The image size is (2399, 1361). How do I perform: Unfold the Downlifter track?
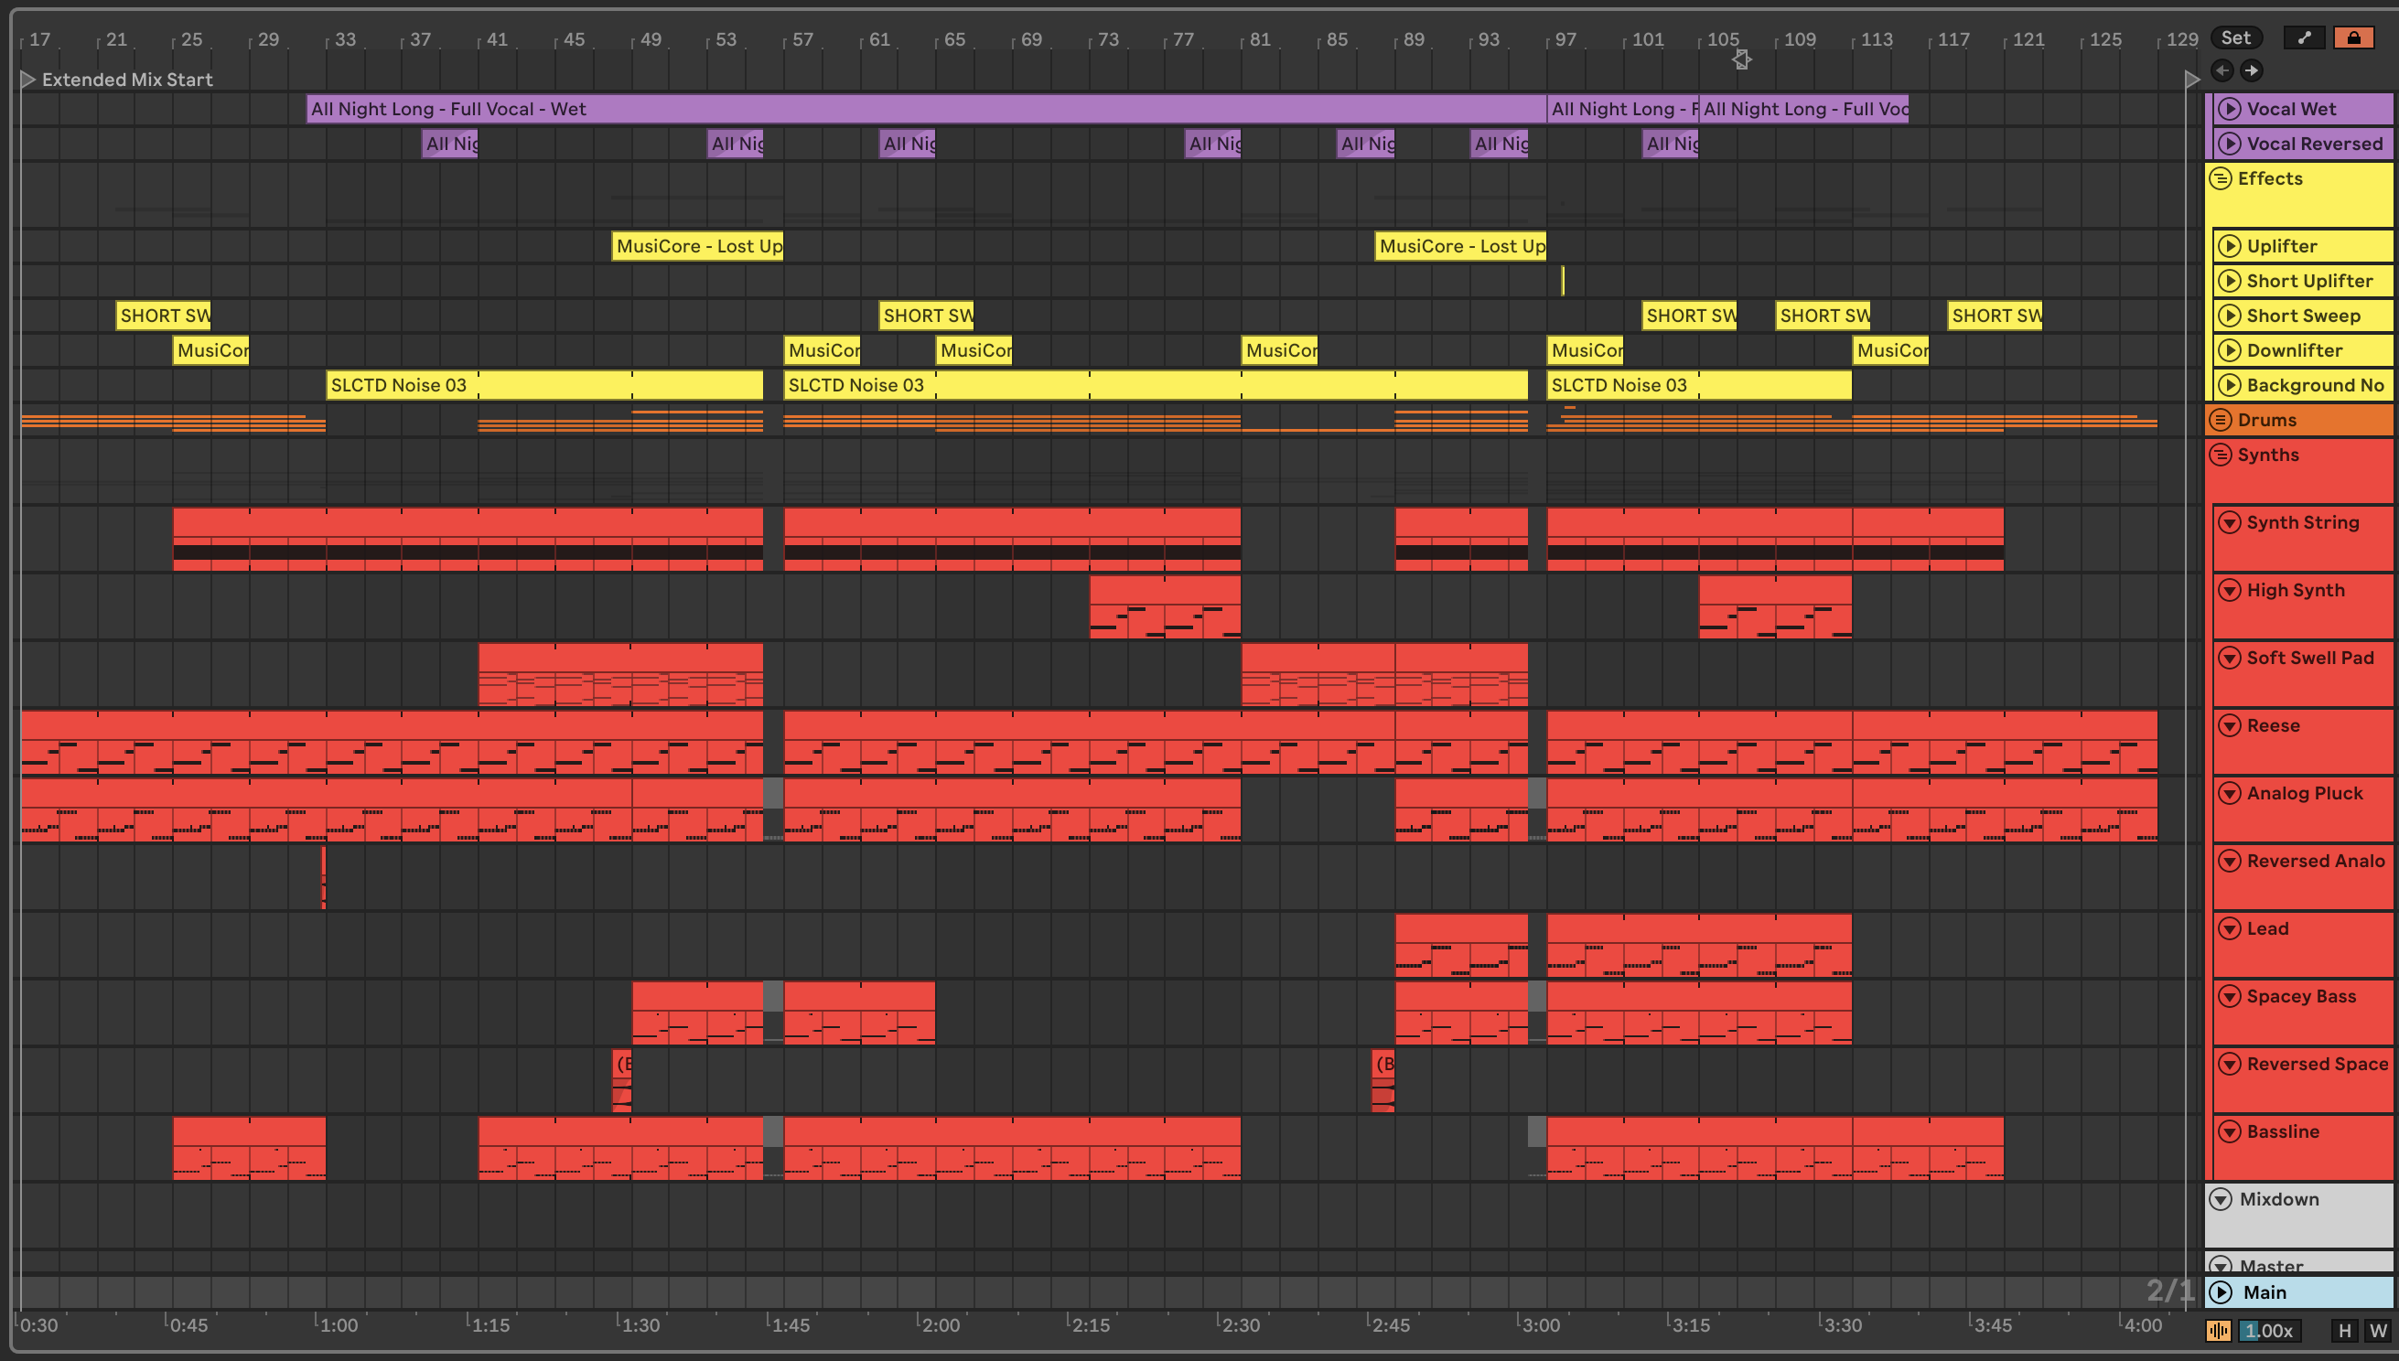coord(2230,349)
